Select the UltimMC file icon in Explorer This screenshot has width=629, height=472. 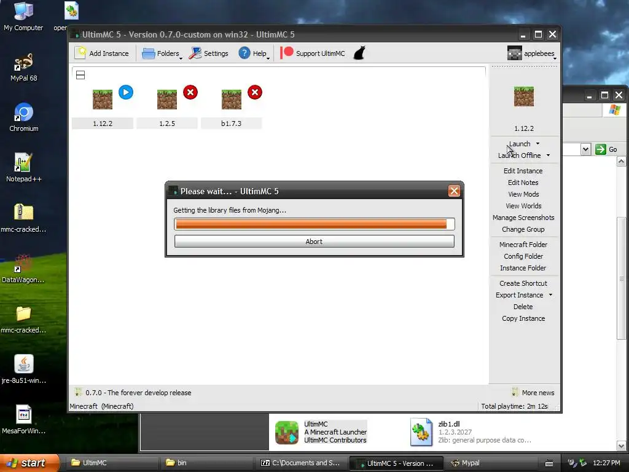pyautogui.click(x=287, y=432)
